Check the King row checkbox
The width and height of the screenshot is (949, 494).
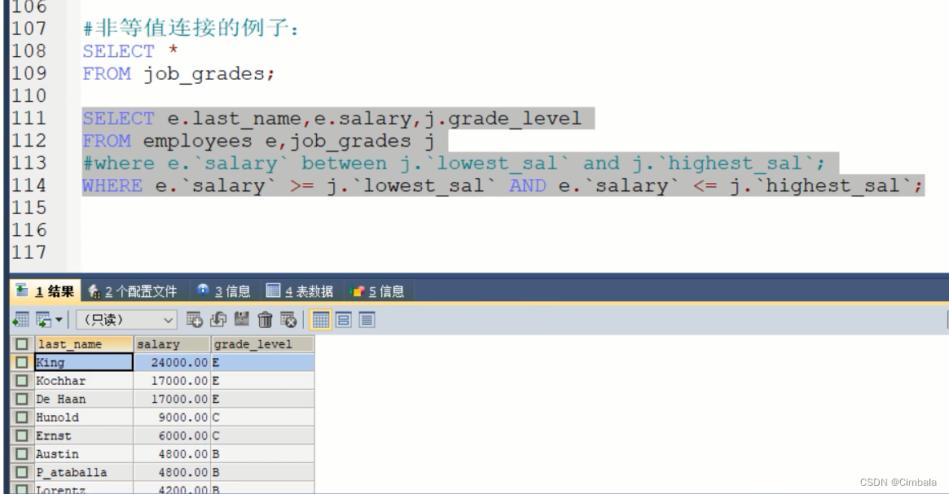(x=22, y=362)
